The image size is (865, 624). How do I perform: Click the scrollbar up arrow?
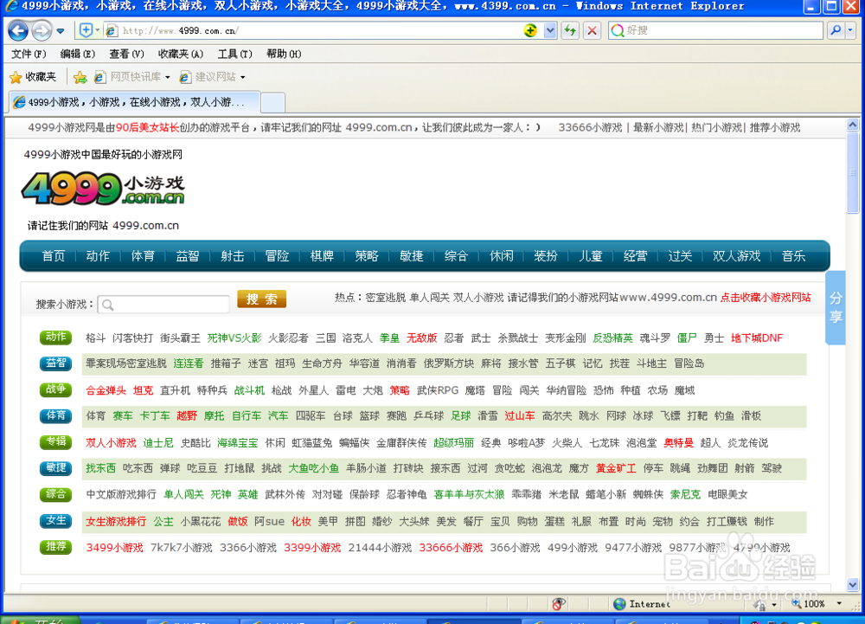(852, 125)
